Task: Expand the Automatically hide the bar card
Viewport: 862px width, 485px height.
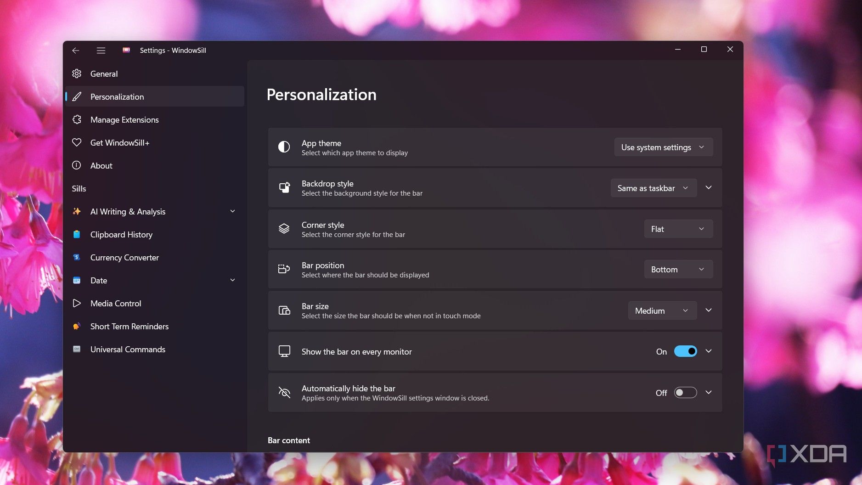Action: (x=709, y=392)
